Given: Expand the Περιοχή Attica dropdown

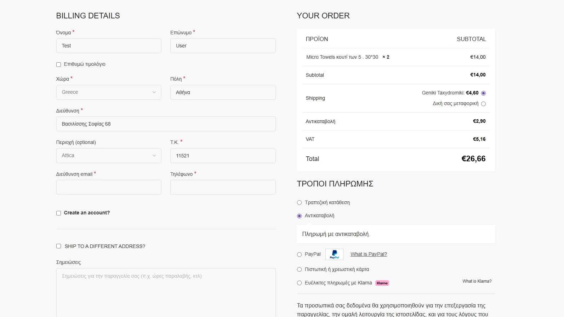Looking at the screenshot, I should click(x=109, y=156).
